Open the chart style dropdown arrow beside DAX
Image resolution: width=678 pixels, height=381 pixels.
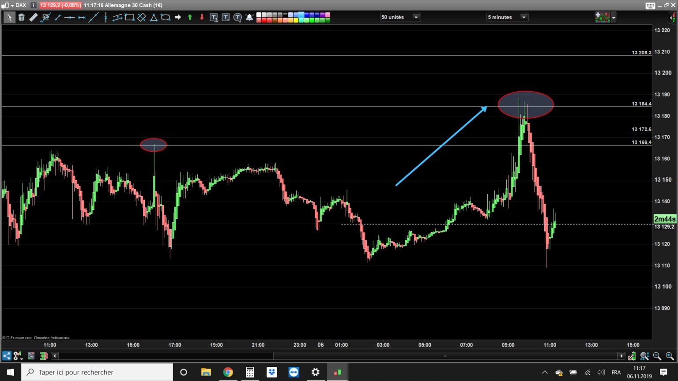[12, 5]
